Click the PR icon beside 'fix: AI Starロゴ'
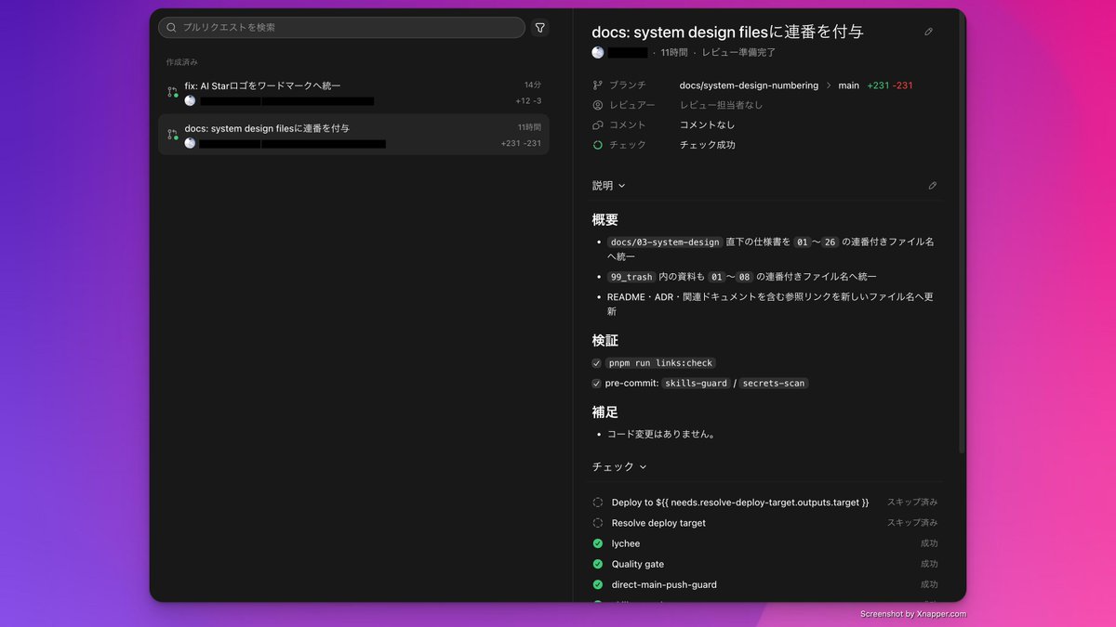The height and width of the screenshot is (627, 1116). click(x=172, y=92)
